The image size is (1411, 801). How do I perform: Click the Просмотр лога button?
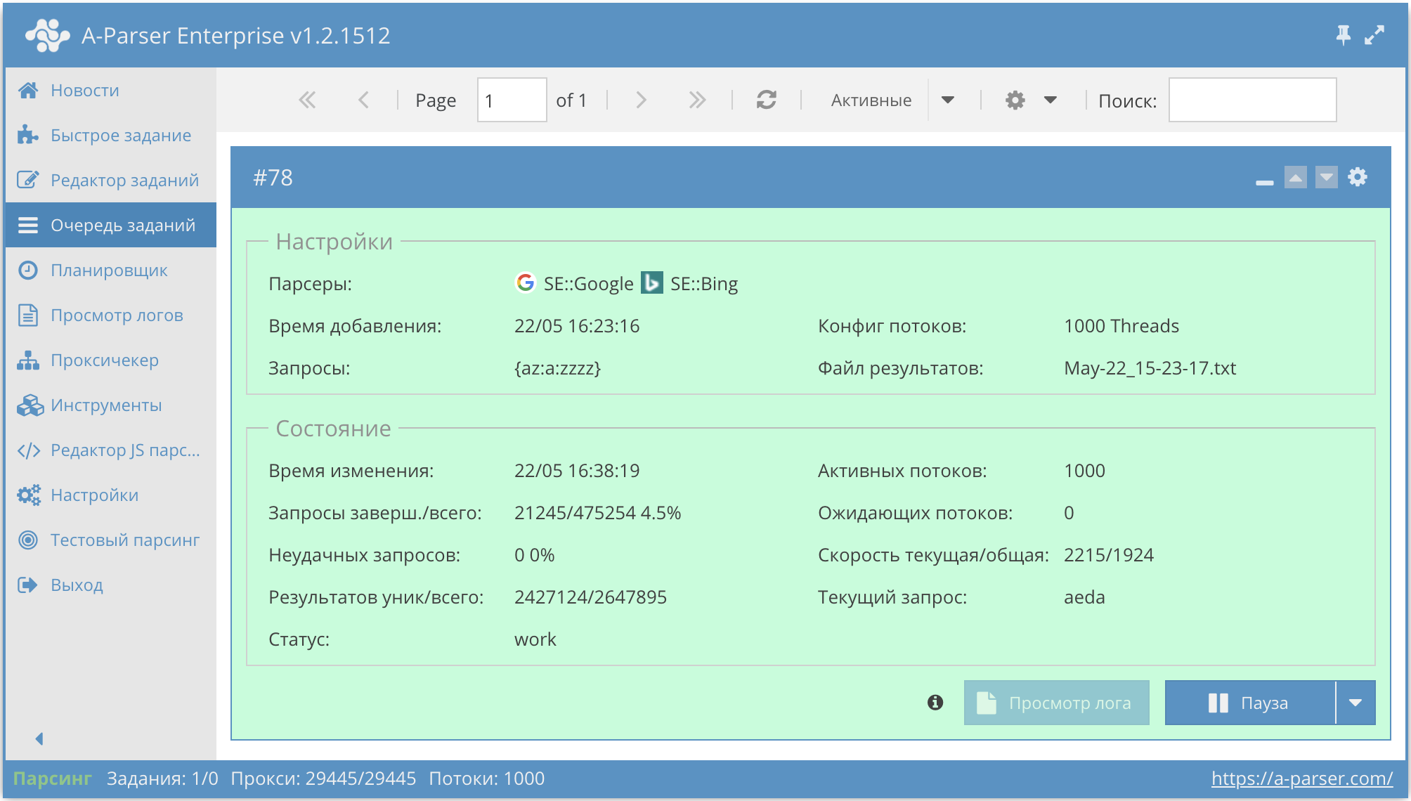coord(1056,702)
